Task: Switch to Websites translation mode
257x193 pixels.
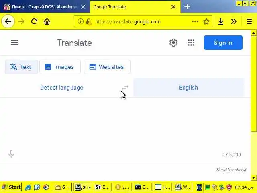Action: (107, 67)
